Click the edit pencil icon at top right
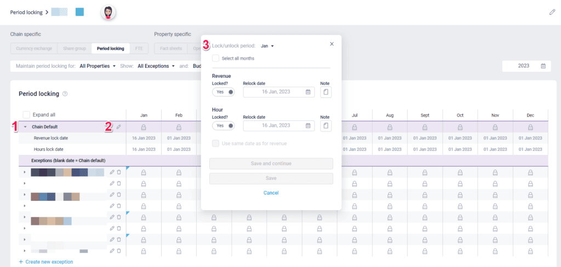This screenshot has height=267, width=561. coord(552,12)
